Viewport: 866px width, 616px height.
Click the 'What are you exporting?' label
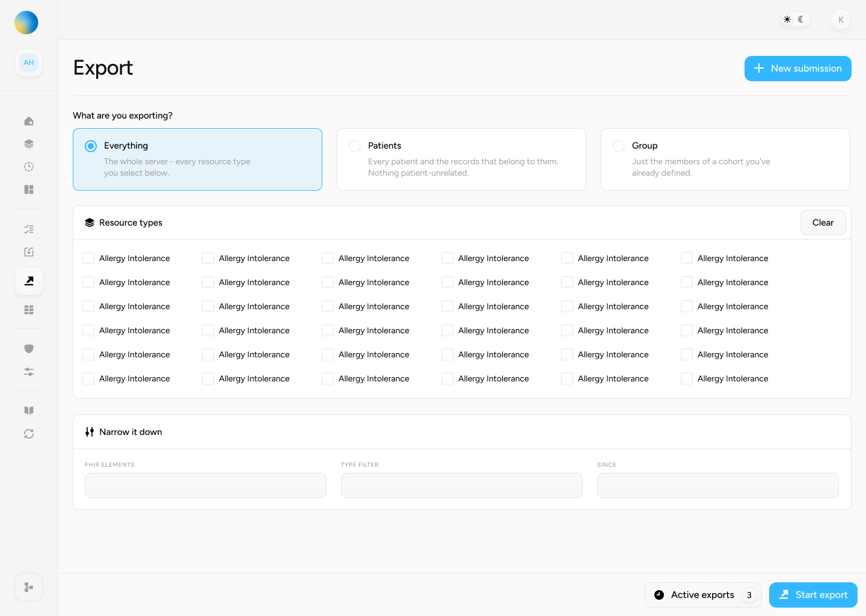[123, 115]
